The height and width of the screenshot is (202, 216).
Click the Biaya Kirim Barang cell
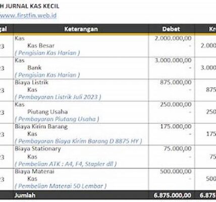pyautogui.click(x=41, y=127)
